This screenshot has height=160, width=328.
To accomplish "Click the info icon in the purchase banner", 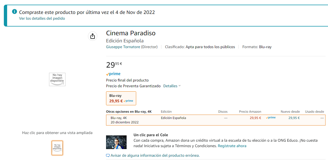I will 15,11.
